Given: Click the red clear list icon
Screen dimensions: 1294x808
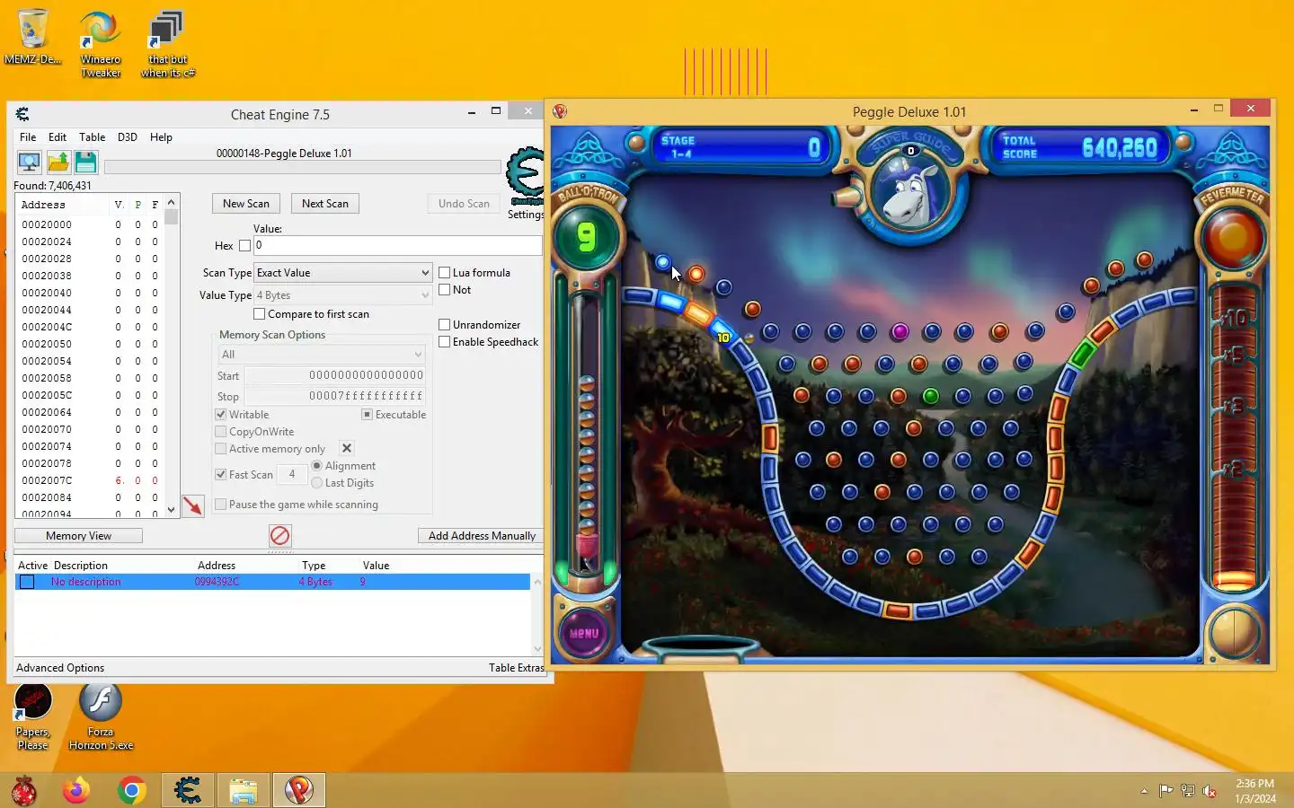Looking at the screenshot, I should (279, 536).
